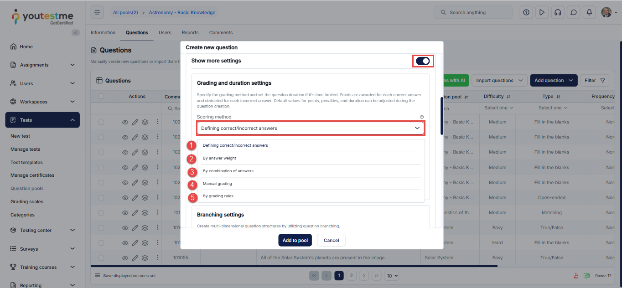
Task: Open Grading scales in the sidebar
Action: 27,201
